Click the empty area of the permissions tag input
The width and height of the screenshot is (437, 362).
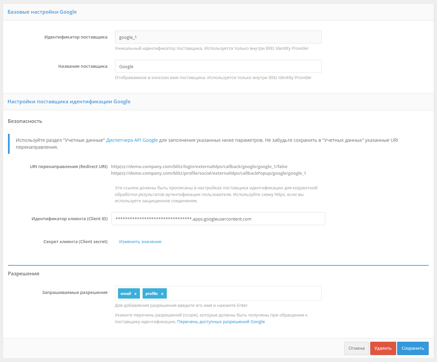(x=244, y=293)
